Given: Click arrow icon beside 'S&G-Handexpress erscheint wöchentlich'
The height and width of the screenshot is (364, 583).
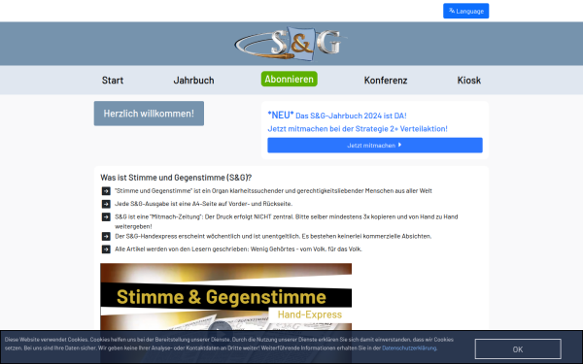Looking at the screenshot, I should (x=106, y=236).
